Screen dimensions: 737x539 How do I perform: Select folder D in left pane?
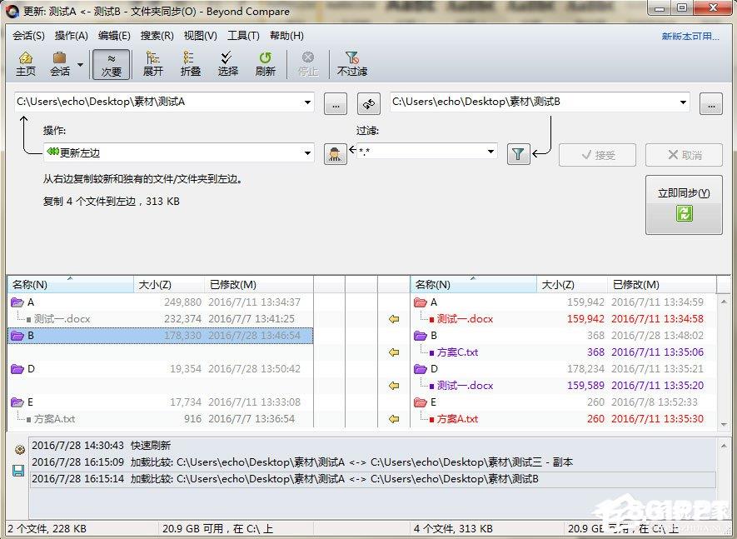pyautogui.click(x=160, y=369)
